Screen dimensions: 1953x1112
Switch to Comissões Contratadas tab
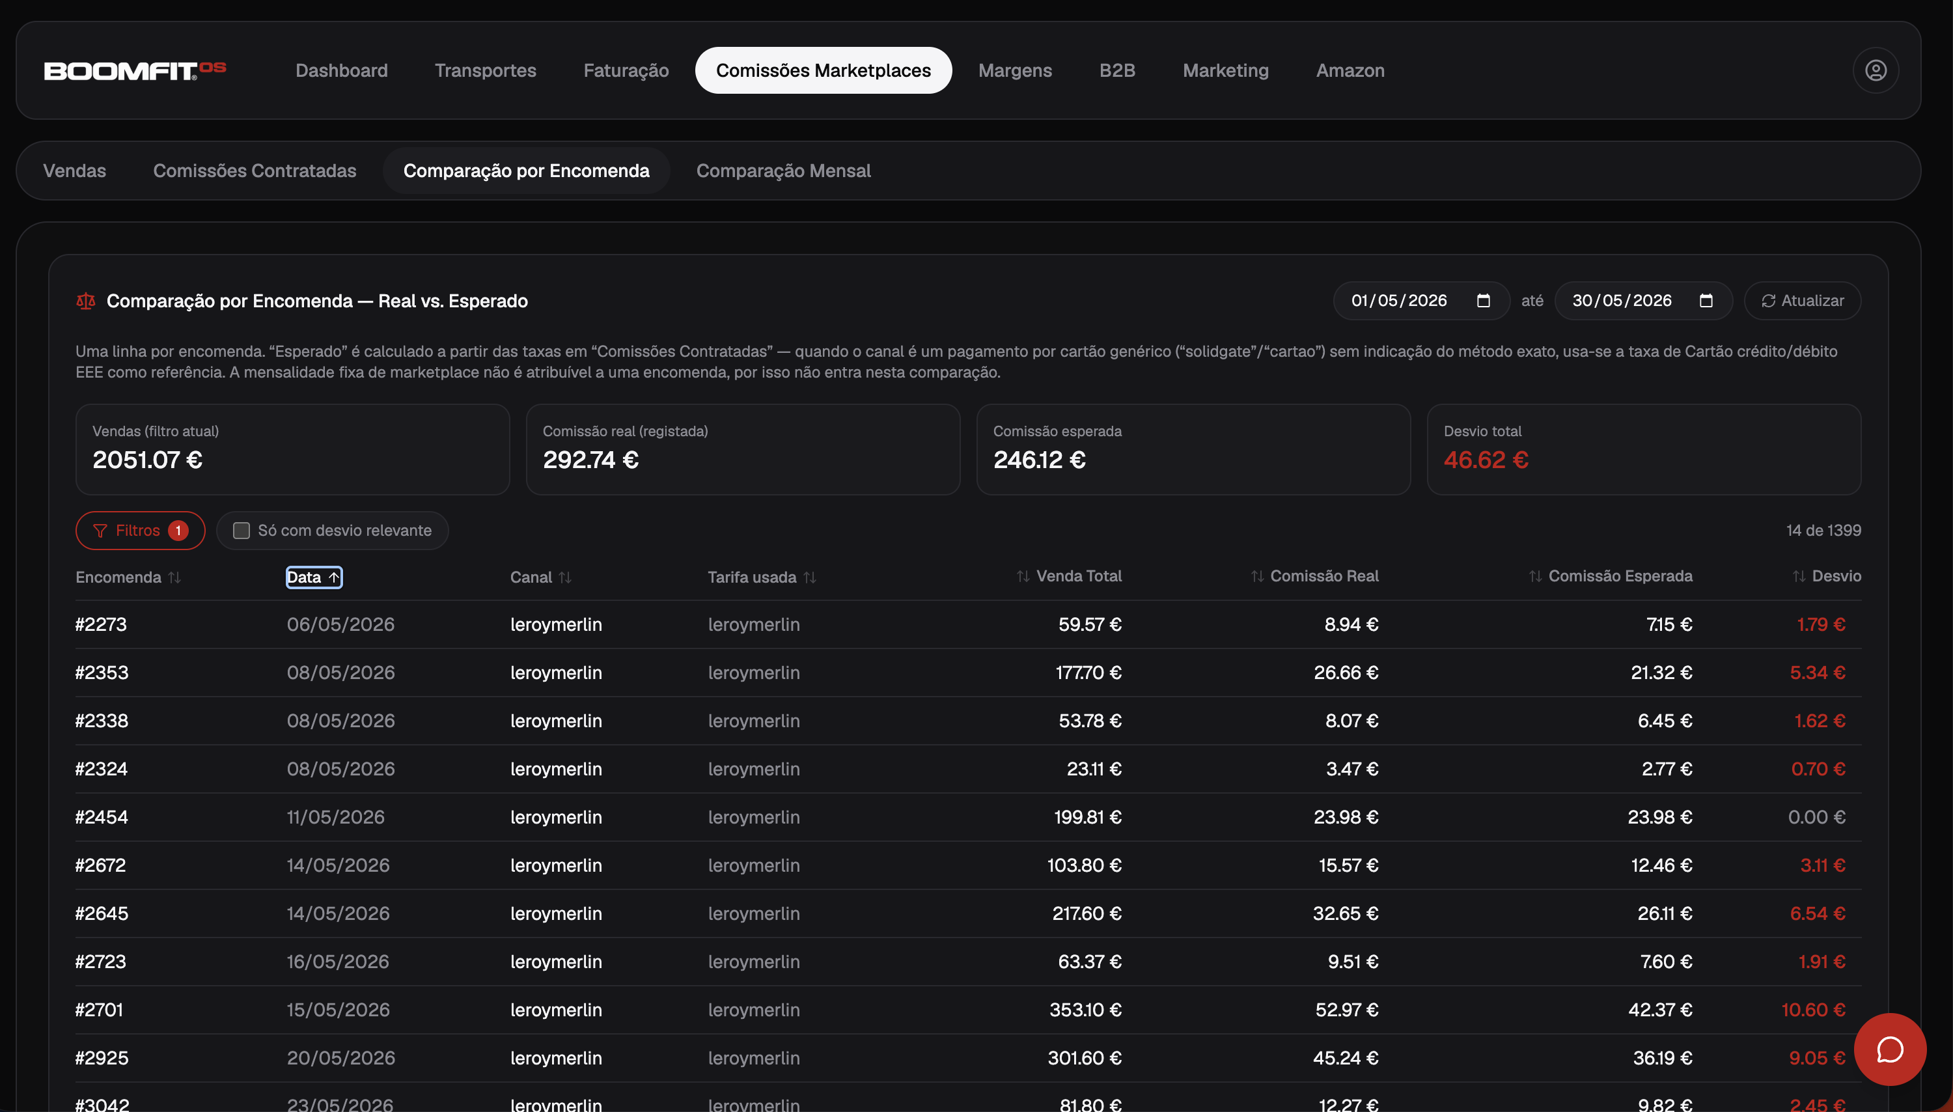[x=255, y=171]
